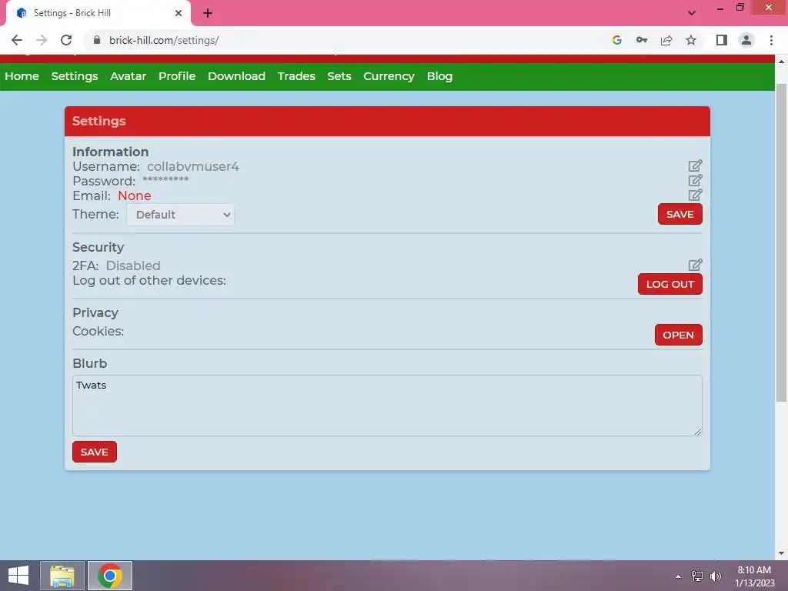Go forward with the browser forward arrow
788x591 pixels.
coord(42,40)
